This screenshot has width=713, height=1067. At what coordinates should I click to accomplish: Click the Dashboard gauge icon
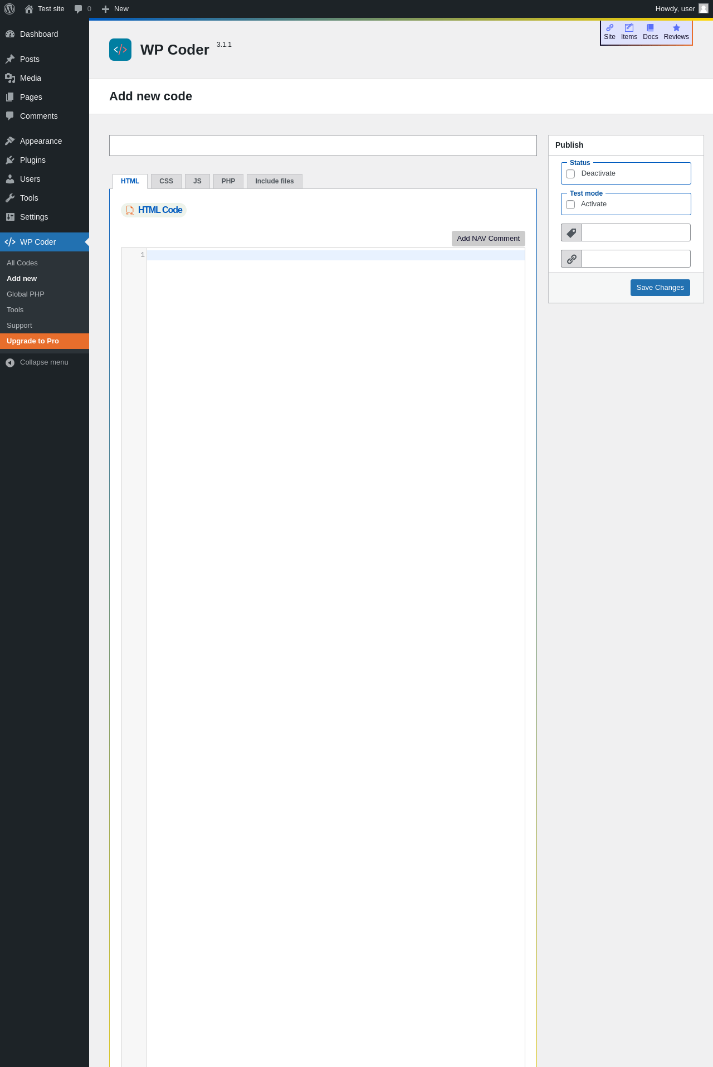pyautogui.click(x=10, y=34)
